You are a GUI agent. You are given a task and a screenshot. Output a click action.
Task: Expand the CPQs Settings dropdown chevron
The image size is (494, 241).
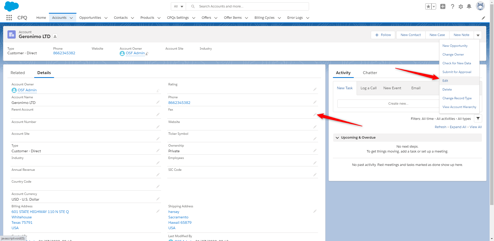click(x=194, y=18)
